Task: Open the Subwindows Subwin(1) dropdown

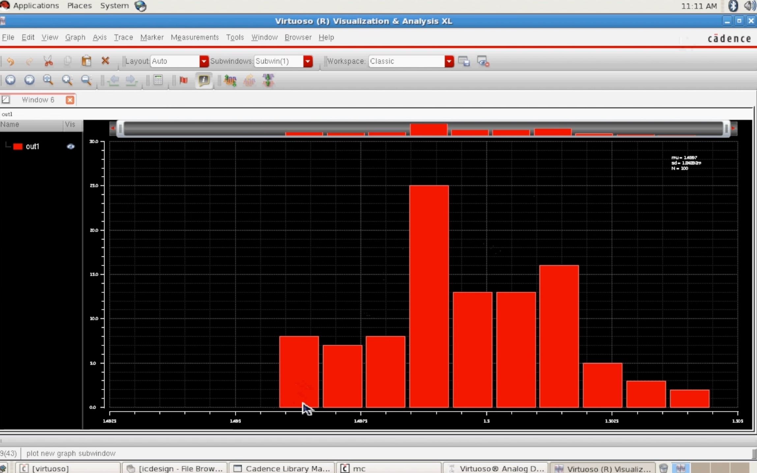Action: (x=308, y=61)
